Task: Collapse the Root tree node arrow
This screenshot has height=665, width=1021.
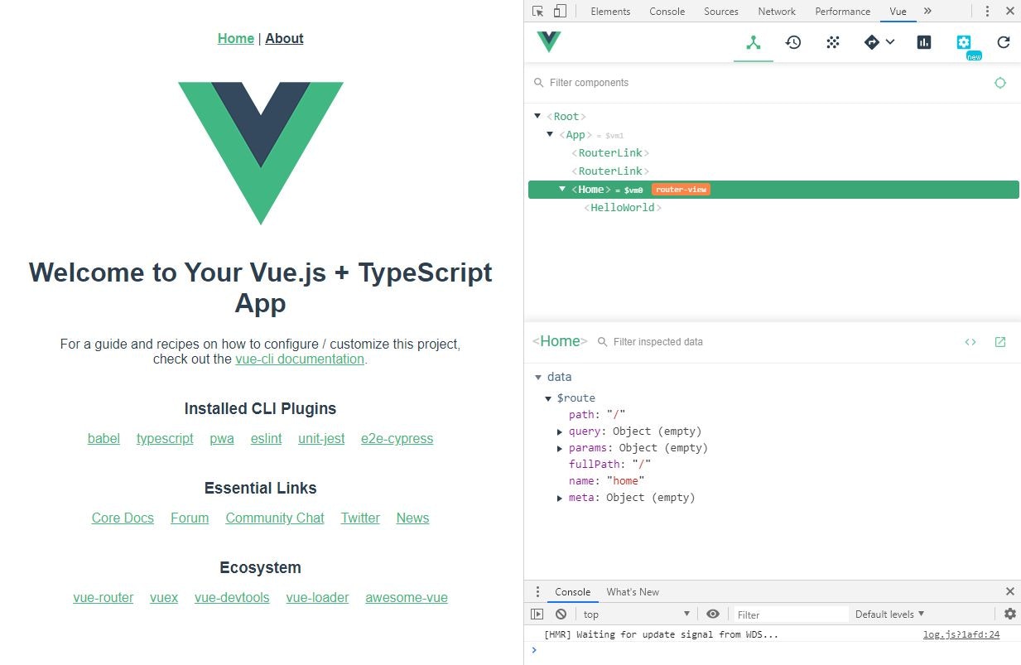Action: pos(537,116)
